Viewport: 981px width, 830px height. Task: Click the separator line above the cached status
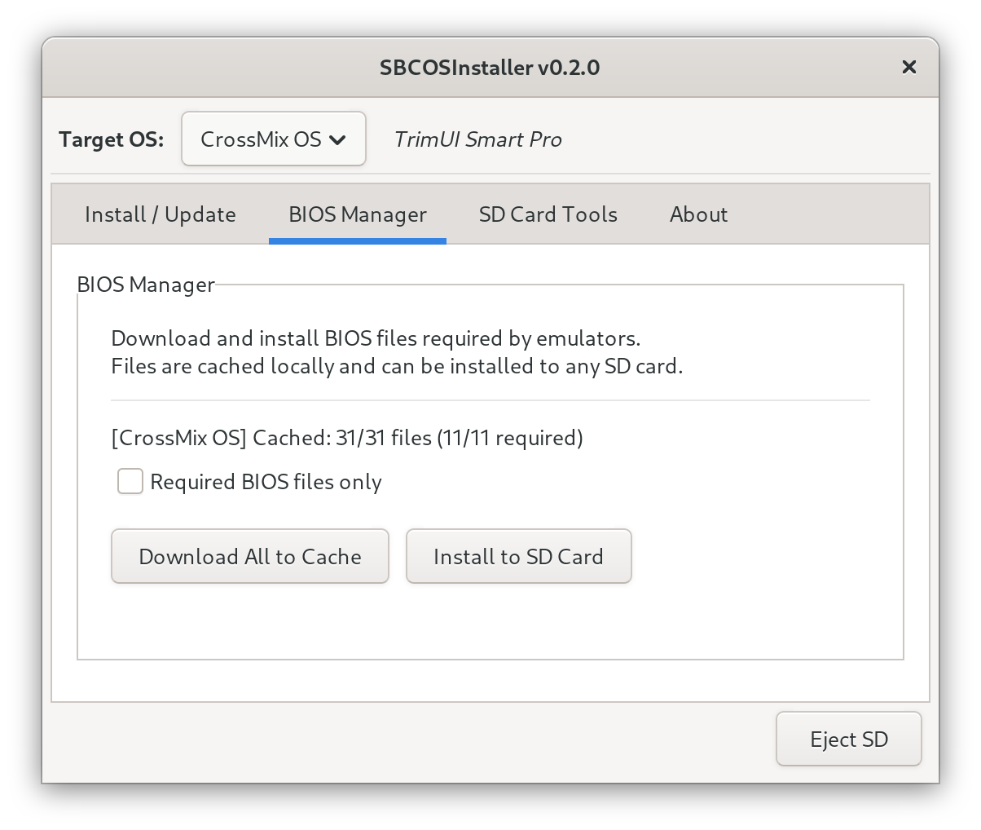click(490, 400)
